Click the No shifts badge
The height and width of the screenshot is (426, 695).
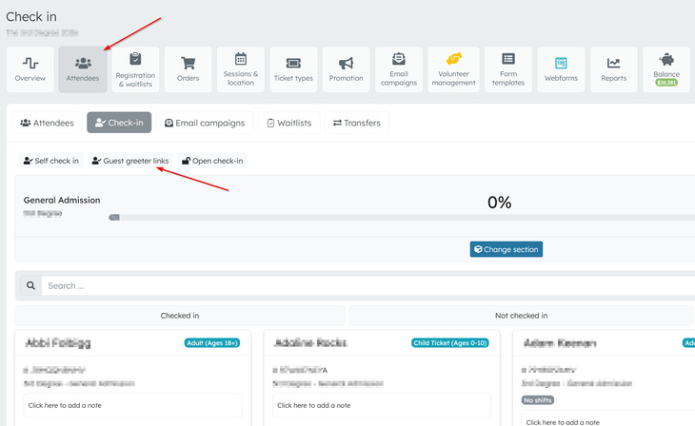point(538,400)
